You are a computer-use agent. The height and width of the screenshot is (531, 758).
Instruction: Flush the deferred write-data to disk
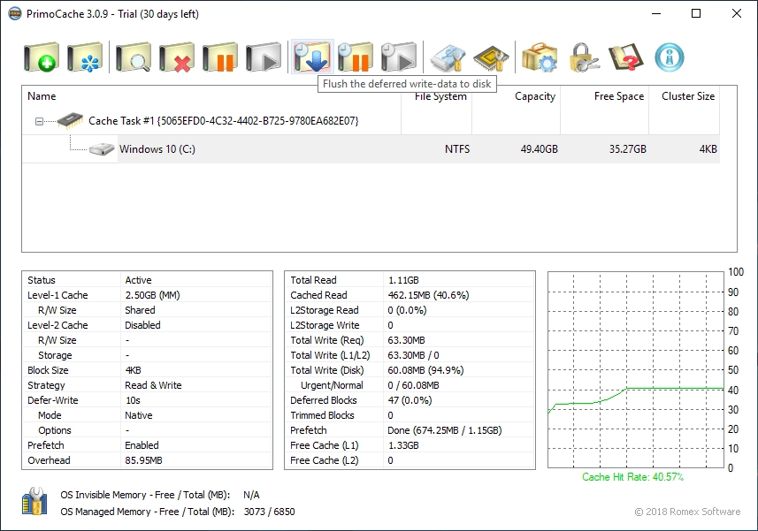click(x=312, y=57)
